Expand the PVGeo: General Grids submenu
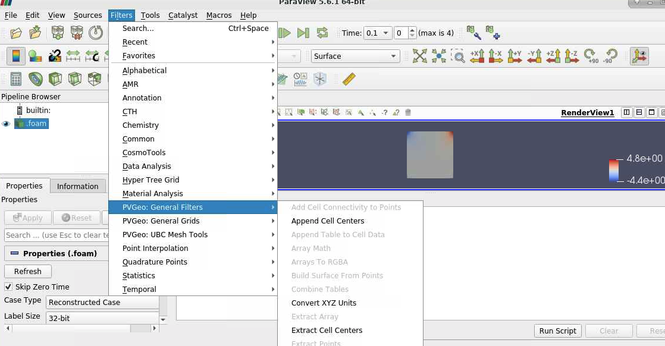 (x=193, y=221)
